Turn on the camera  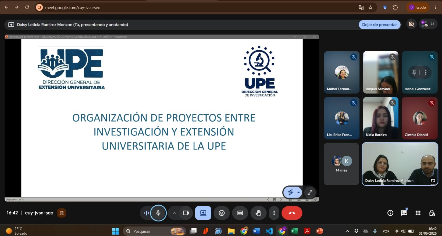pos(186,213)
